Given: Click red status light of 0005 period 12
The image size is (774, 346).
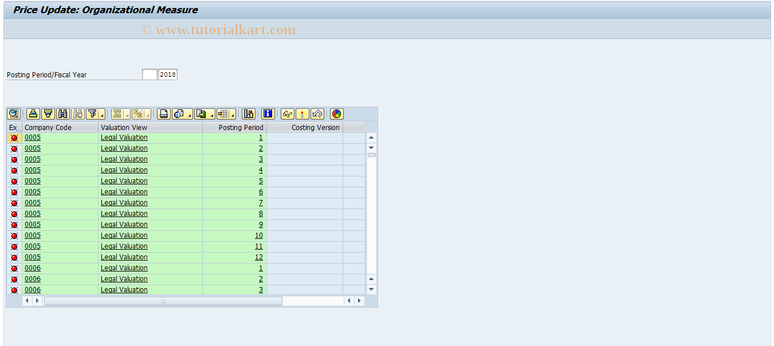Looking at the screenshot, I should pyautogui.click(x=14, y=258).
